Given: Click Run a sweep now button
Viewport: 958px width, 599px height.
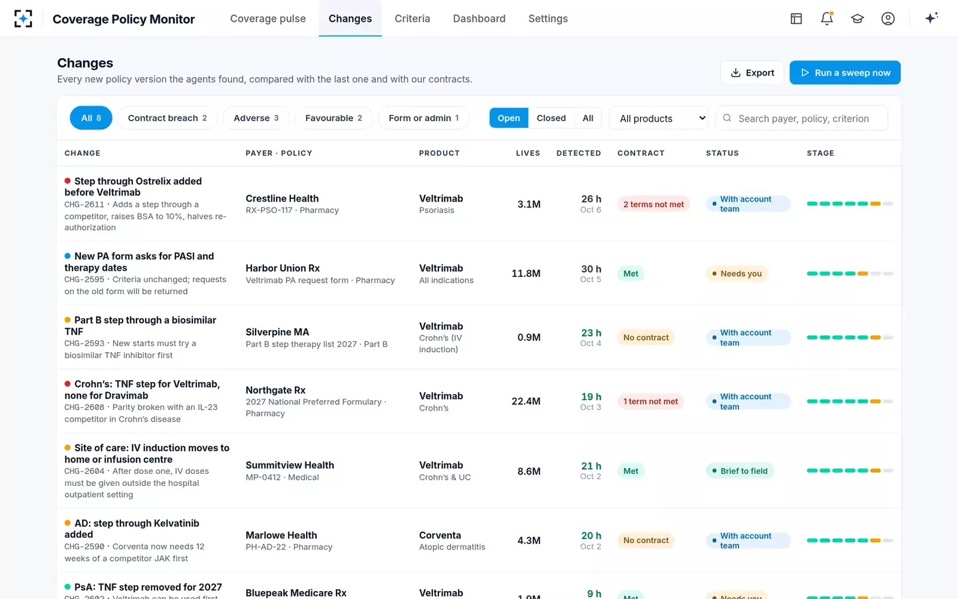Looking at the screenshot, I should [845, 73].
